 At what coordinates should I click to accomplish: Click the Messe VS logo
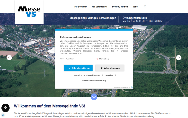pos(29,12)
